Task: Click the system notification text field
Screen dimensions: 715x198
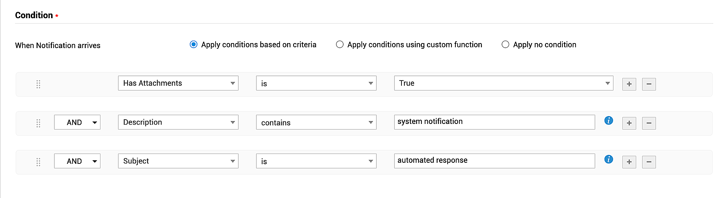Action: coord(494,122)
